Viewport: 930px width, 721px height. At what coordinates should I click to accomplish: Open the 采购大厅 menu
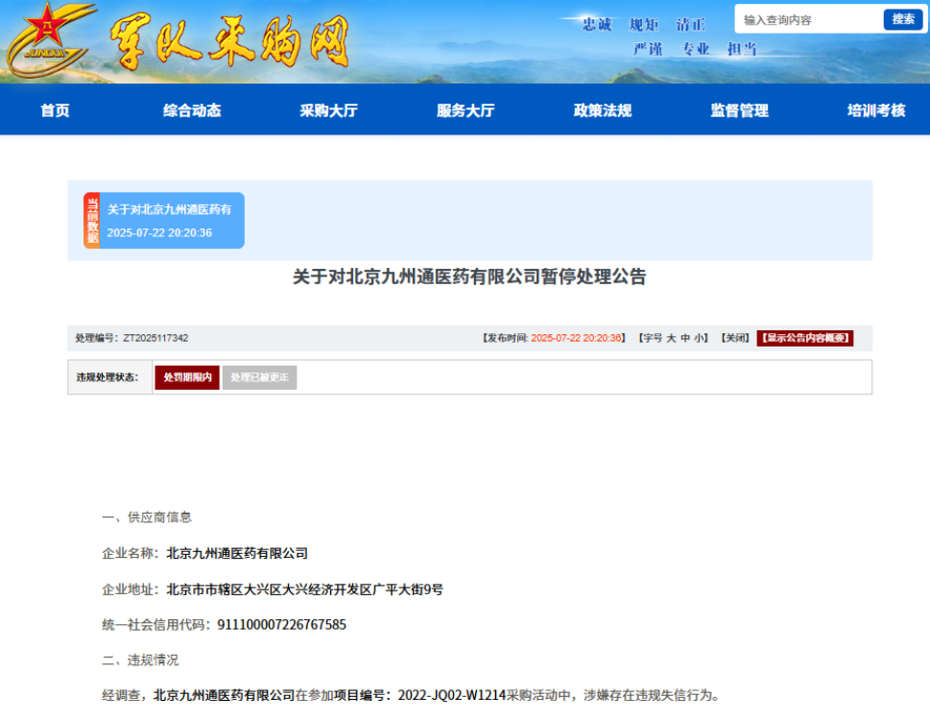pyautogui.click(x=328, y=110)
